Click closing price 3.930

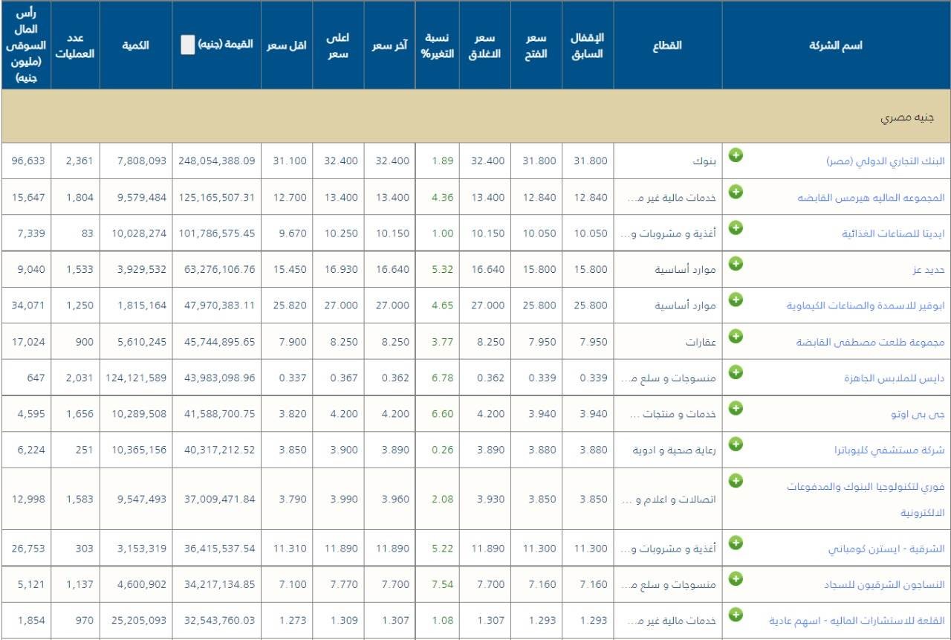(x=490, y=499)
